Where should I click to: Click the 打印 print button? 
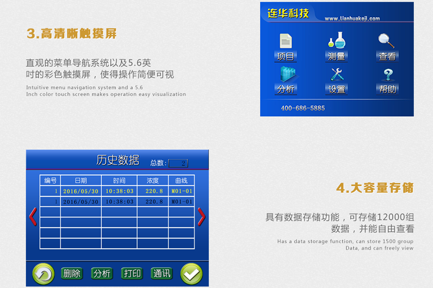pyautogui.click(x=132, y=274)
